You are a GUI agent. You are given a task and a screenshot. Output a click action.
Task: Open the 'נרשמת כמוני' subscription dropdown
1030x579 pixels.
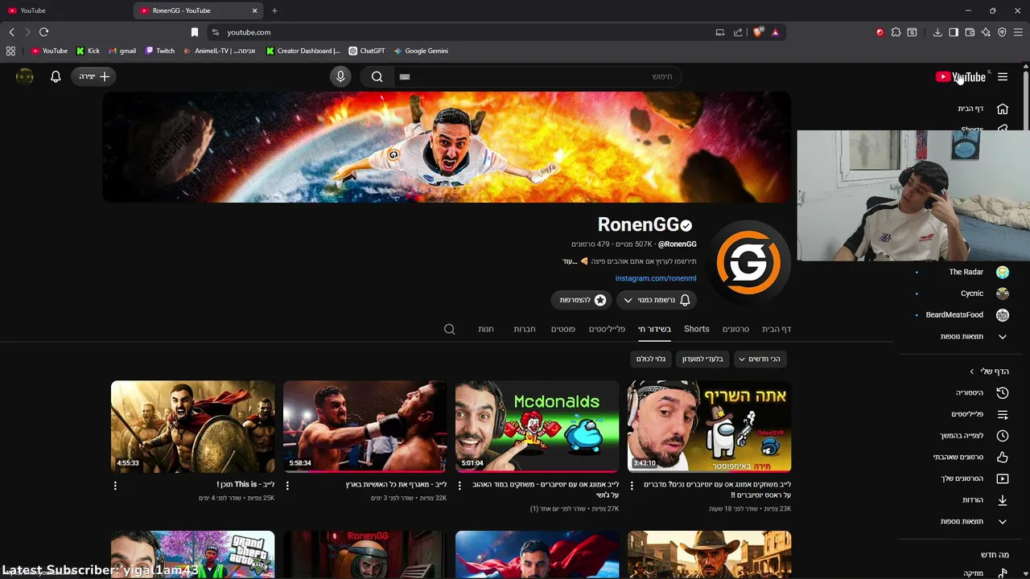pyautogui.click(x=657, y=300)
